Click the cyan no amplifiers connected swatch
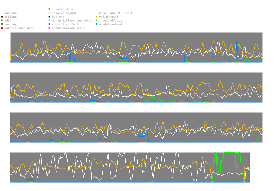This screenshot has height=191, width=274. point(50,20)
